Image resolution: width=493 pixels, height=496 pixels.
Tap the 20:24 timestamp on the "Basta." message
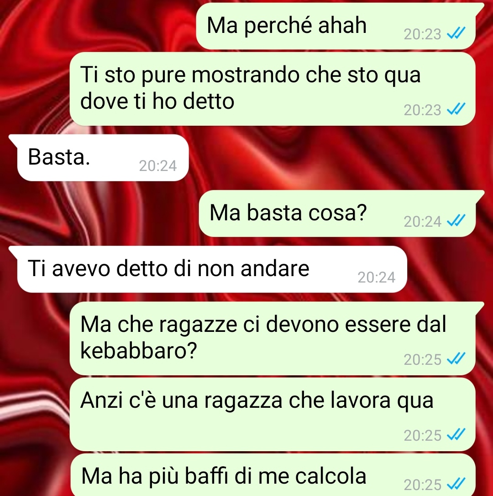(x=157, y=166)
